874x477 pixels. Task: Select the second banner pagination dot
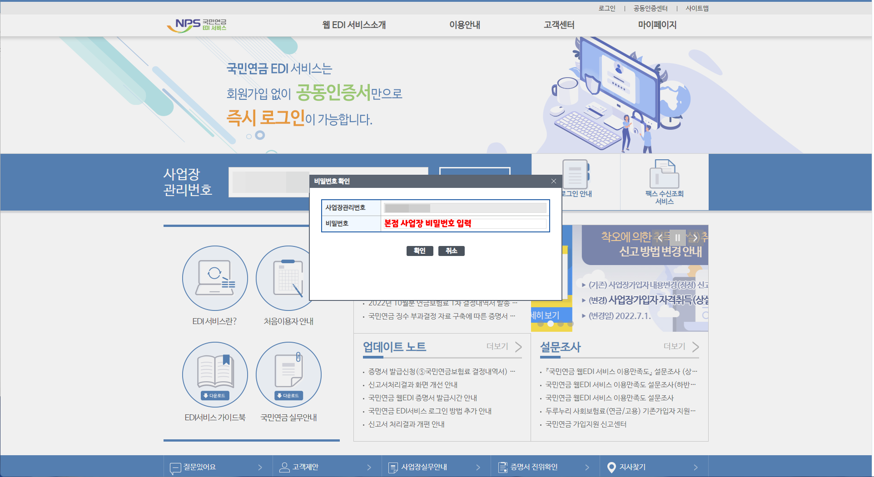(551, 324)
